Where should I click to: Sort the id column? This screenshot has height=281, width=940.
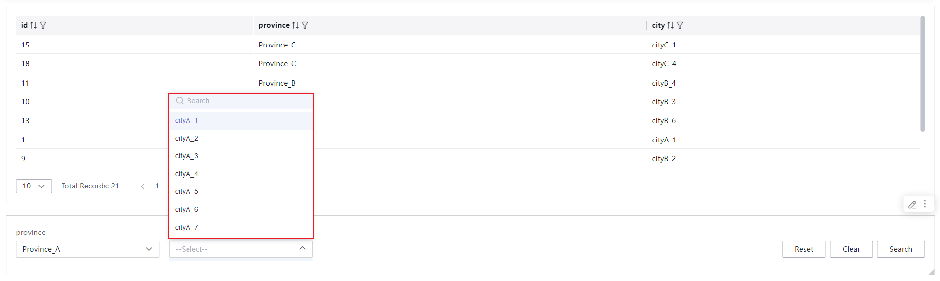pyautogui.click(x=33, y=25)
